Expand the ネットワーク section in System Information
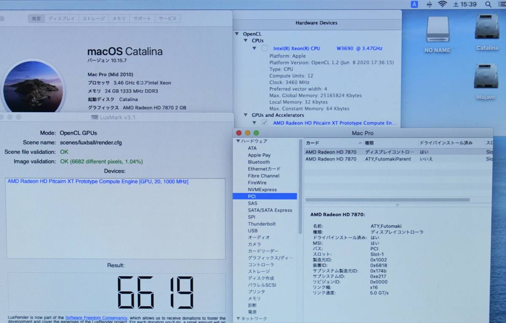506x323 pixels. coord(238,318)
